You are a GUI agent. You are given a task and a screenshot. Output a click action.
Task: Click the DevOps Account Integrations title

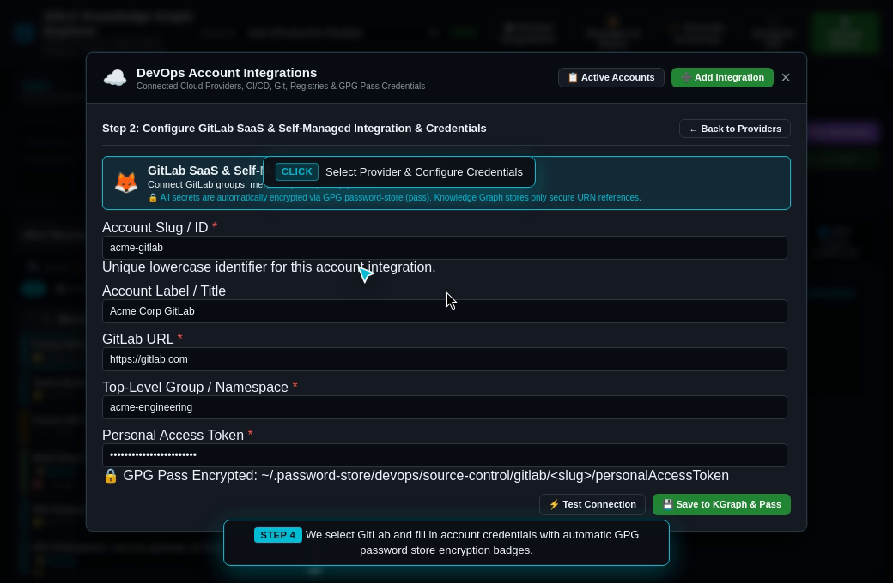[x=227, y=73]
